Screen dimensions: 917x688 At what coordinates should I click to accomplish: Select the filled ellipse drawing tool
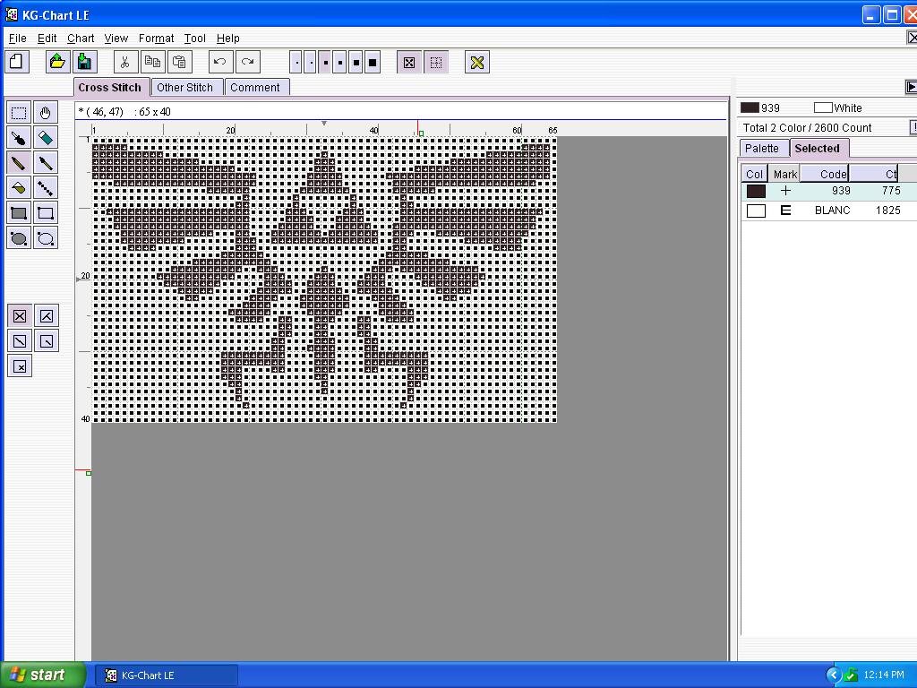18,237
